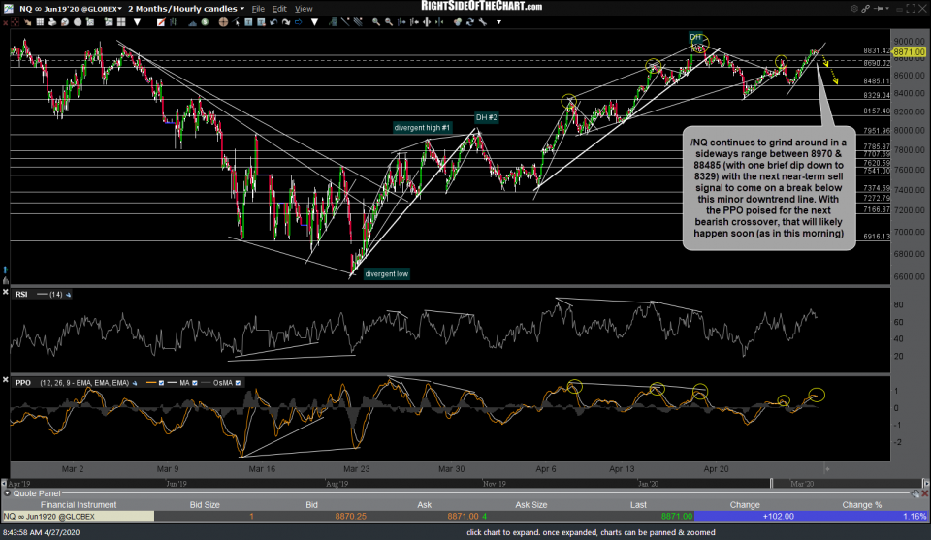Click the hexagon configure icon in title bar
The image size is (931, 540).
(x=854, y=9)
